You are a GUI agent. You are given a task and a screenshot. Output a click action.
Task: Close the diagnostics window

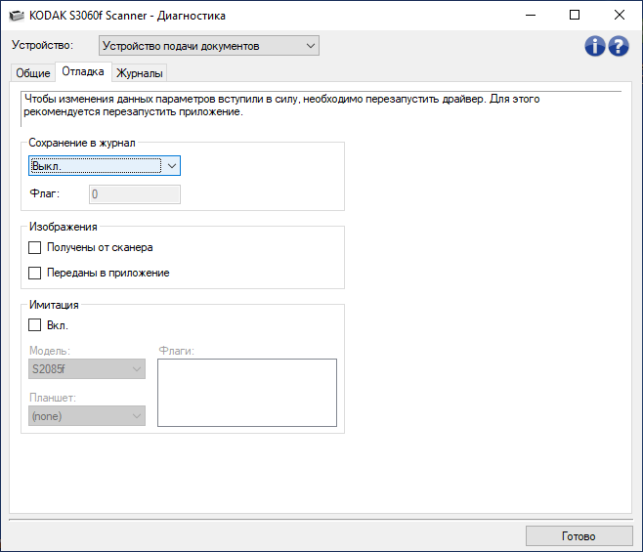(620, 15)
